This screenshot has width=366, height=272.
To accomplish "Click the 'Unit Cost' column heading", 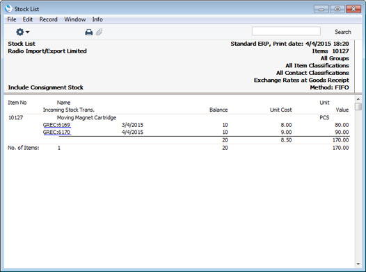I will coord(281,110).
